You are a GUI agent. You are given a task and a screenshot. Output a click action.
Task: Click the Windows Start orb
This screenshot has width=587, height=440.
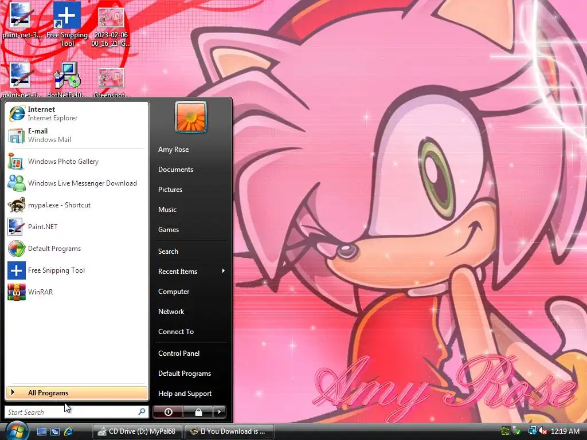pos(16,431)
